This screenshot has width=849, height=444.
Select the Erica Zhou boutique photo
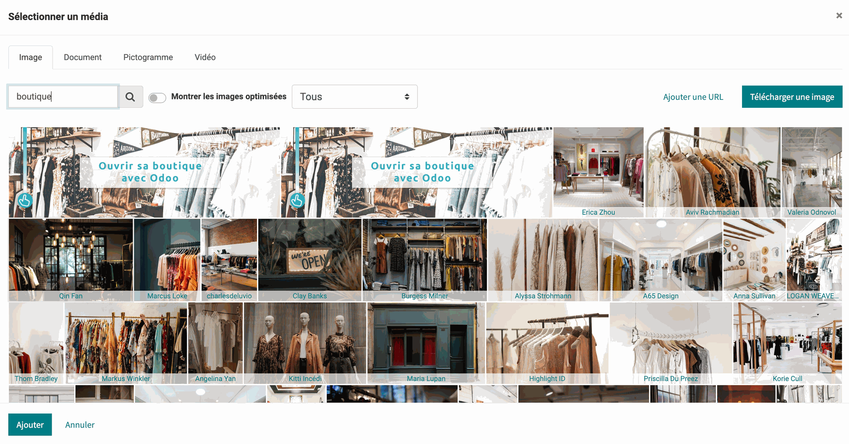point(598,168)
